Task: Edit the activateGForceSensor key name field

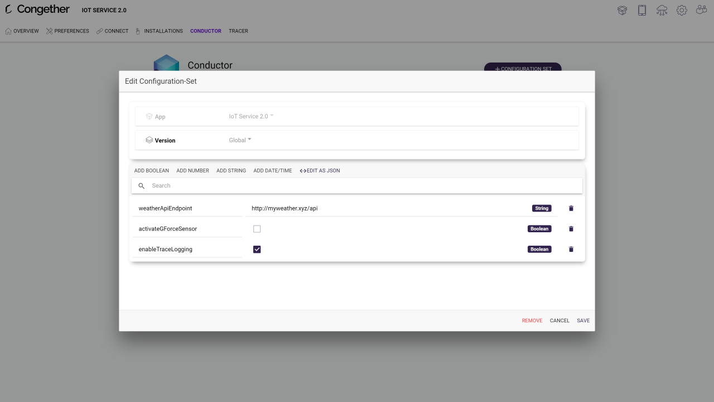Action: pyautogui.click(x=187, y=229)
